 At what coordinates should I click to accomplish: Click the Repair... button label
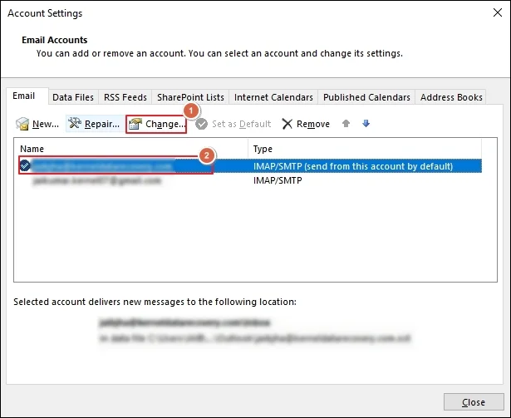102,124
